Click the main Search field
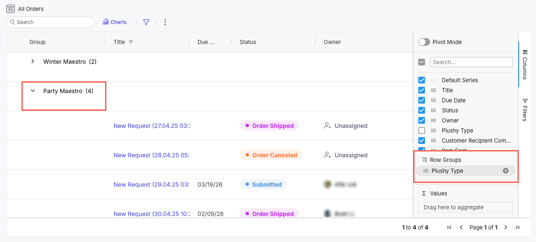536x242 pixels. click(53, 22)
